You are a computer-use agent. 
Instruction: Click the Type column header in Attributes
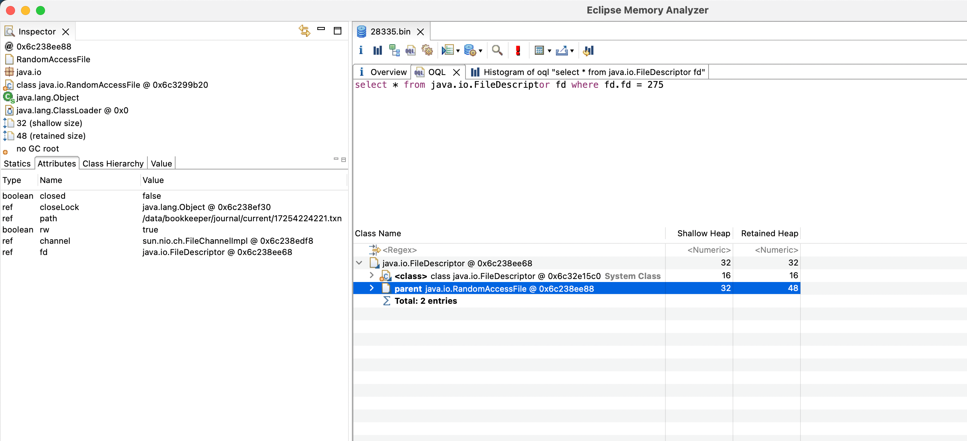pyautogui.click(x=19, y=180)
